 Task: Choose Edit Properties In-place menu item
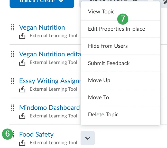116,29
